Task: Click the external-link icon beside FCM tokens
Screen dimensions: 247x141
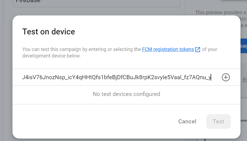Action: (198, 49)
